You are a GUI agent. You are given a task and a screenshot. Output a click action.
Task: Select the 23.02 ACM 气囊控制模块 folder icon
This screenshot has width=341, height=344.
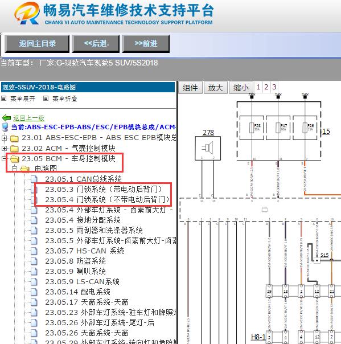coord(14,149)
